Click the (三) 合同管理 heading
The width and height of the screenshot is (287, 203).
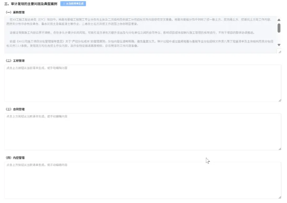15,109
